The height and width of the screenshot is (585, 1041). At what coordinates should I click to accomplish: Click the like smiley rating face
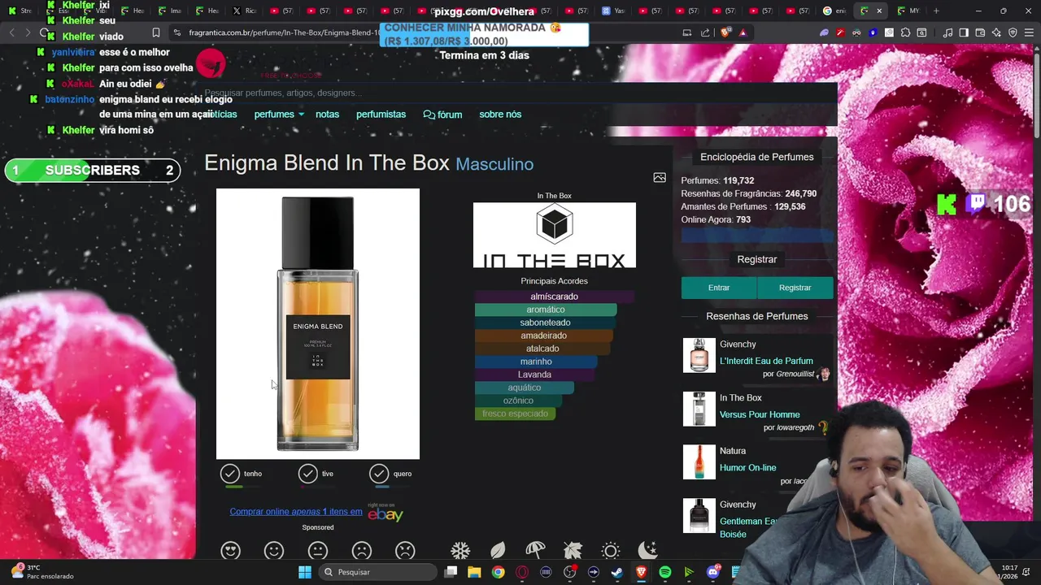click(274, 550)
